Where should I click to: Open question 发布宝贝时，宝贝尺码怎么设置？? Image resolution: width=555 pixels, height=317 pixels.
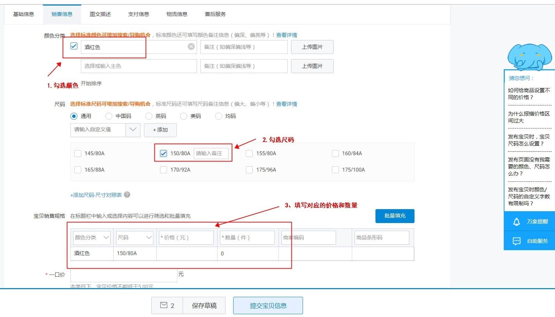coord(529,140)
